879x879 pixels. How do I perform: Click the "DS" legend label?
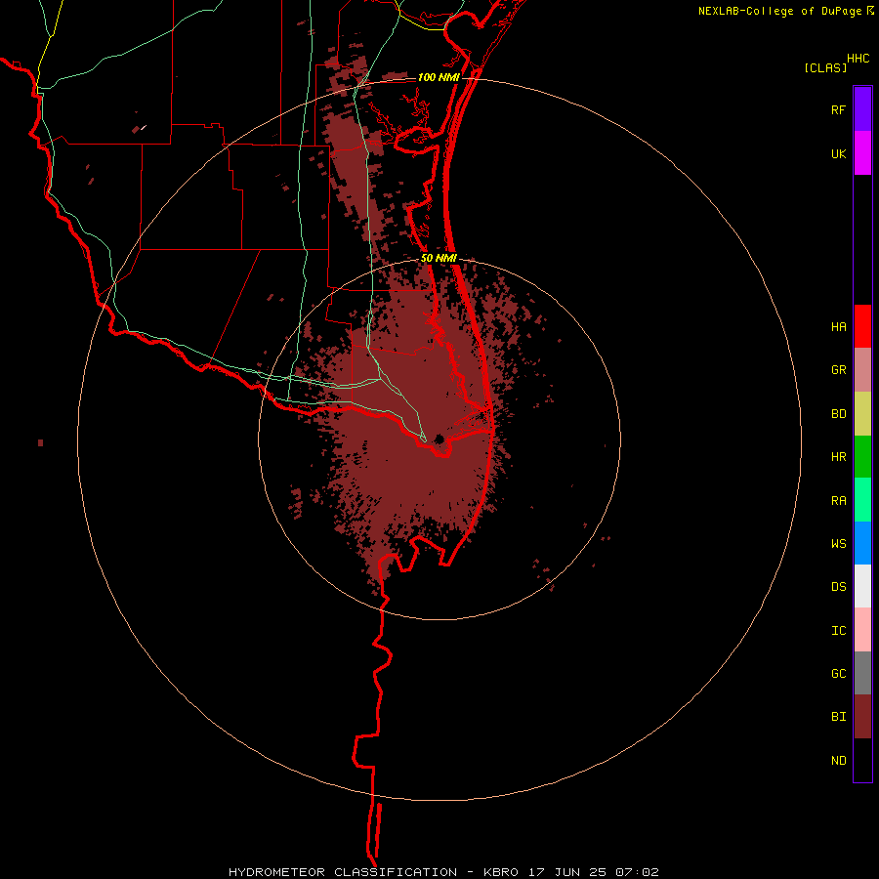[839, 587]
